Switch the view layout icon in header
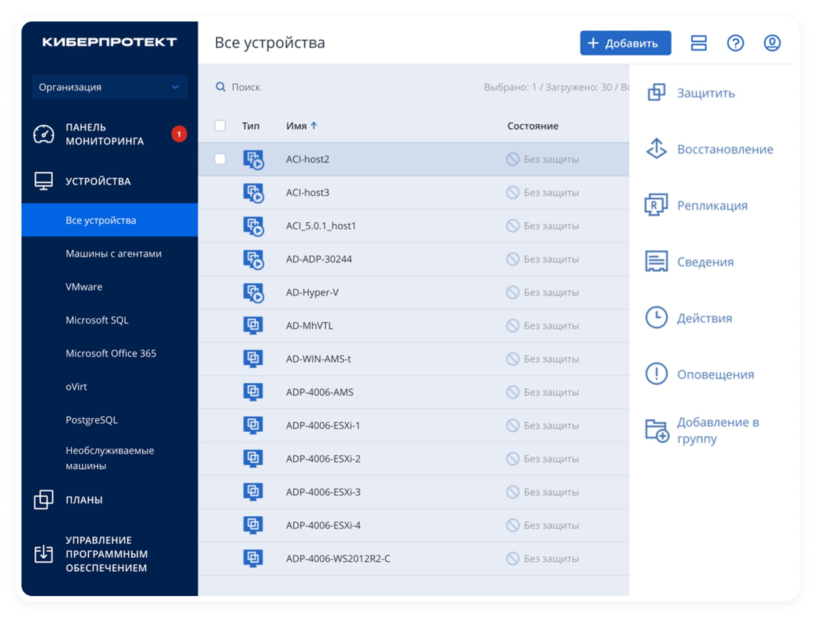This screenshot has height=639, width=816. [699, 44]
